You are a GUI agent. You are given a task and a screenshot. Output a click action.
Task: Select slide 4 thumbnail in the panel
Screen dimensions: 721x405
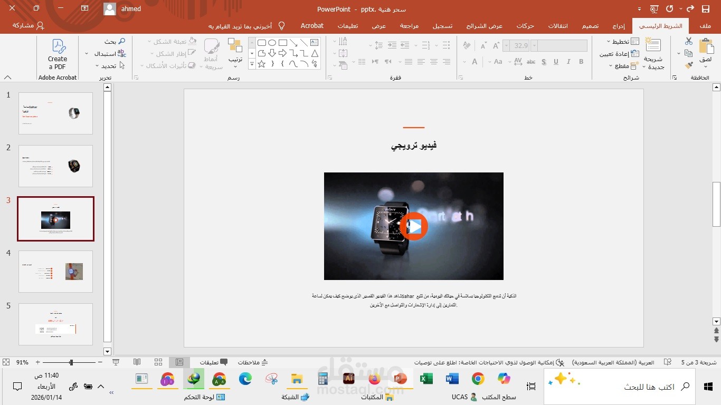55,272
